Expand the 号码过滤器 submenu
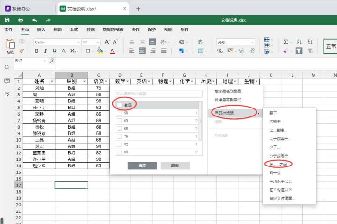This screenshot has height=224, width=337. (x=235, y=113)
